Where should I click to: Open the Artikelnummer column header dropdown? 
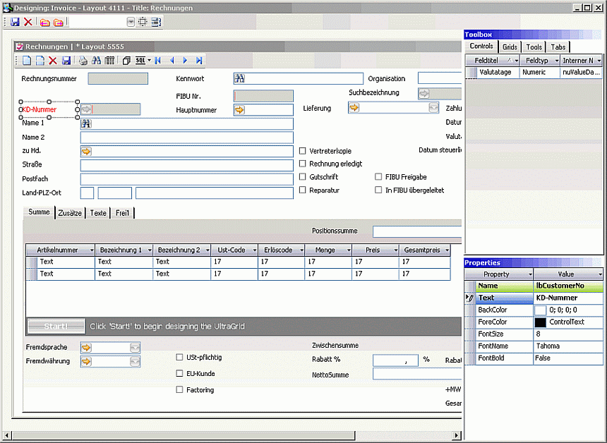tap(92, 250)
